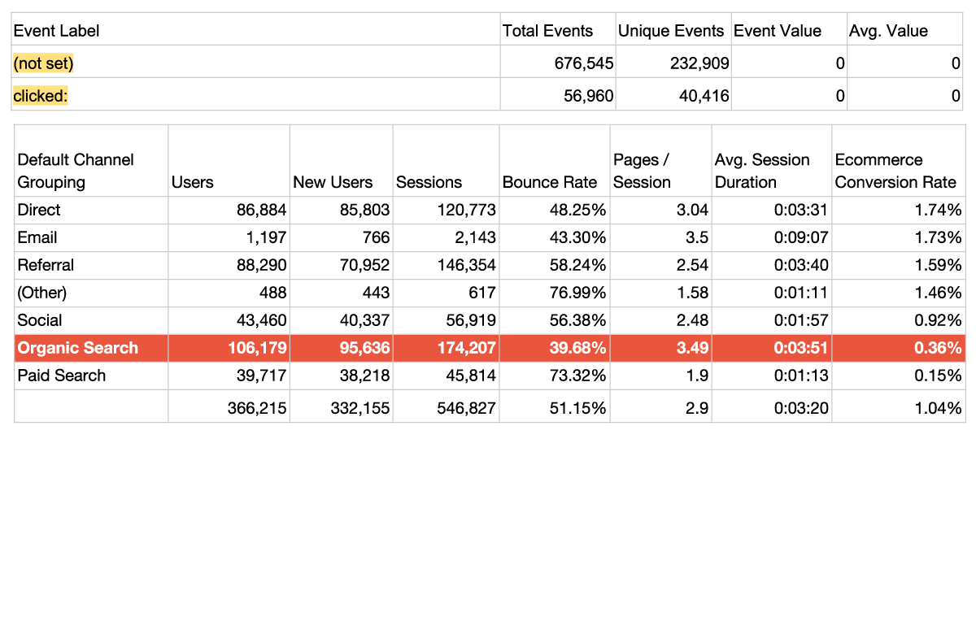Image resolution: width=976 pixels, height=617 pixels.
Task: Click the Event Label column header
Action: [x=57, y=31]
